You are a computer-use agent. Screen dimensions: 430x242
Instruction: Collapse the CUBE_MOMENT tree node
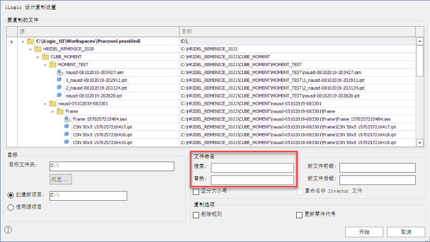(38, 57)
